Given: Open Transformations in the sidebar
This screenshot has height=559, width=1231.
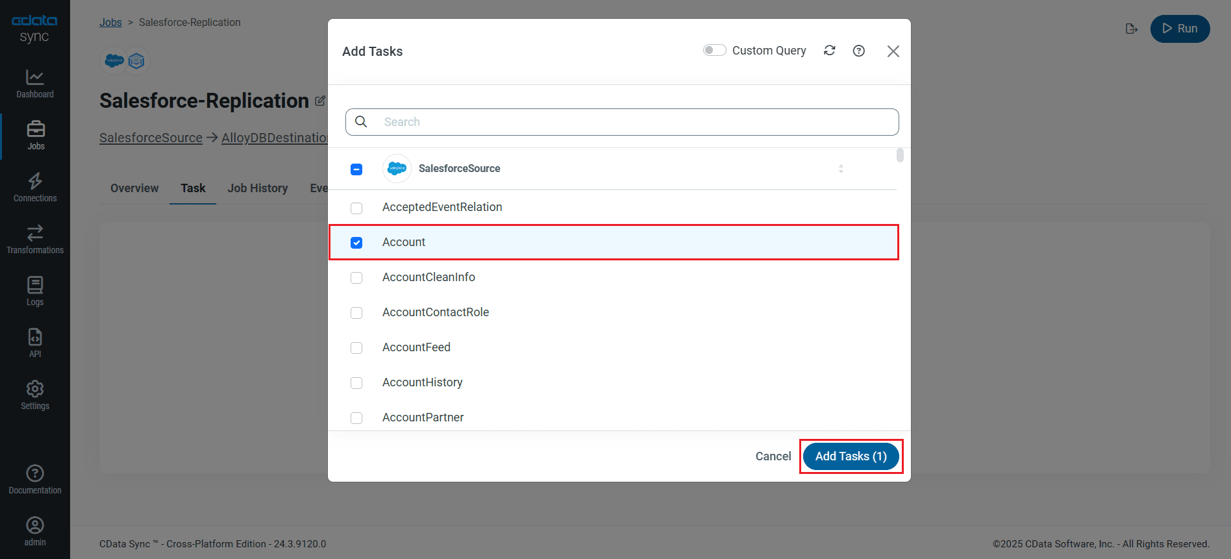Looking at the screenshot, I should (x=35, y=240).
